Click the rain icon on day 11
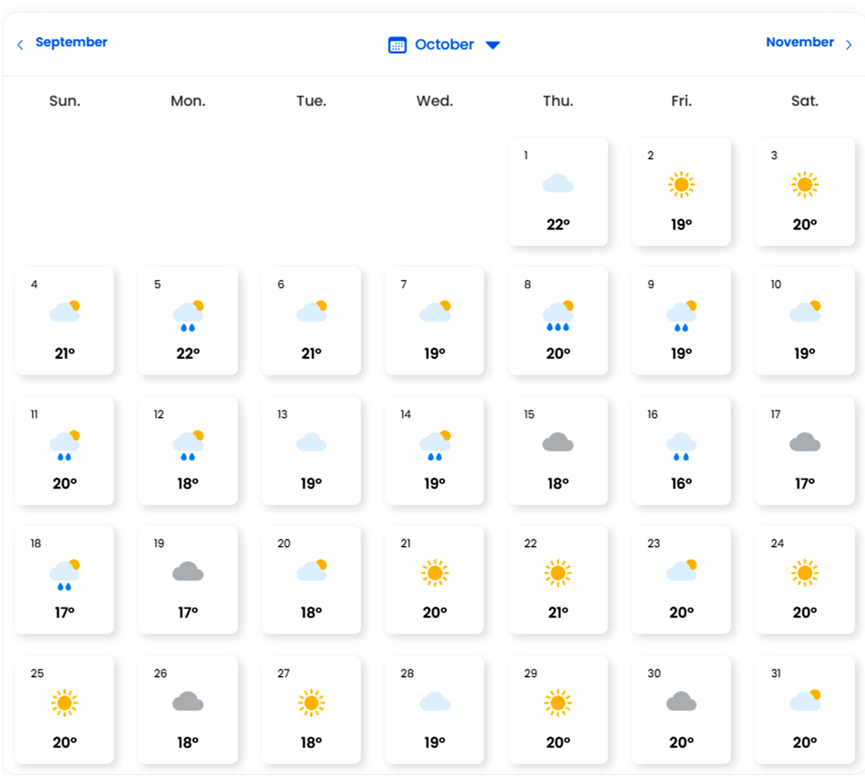 click(65, 445)
